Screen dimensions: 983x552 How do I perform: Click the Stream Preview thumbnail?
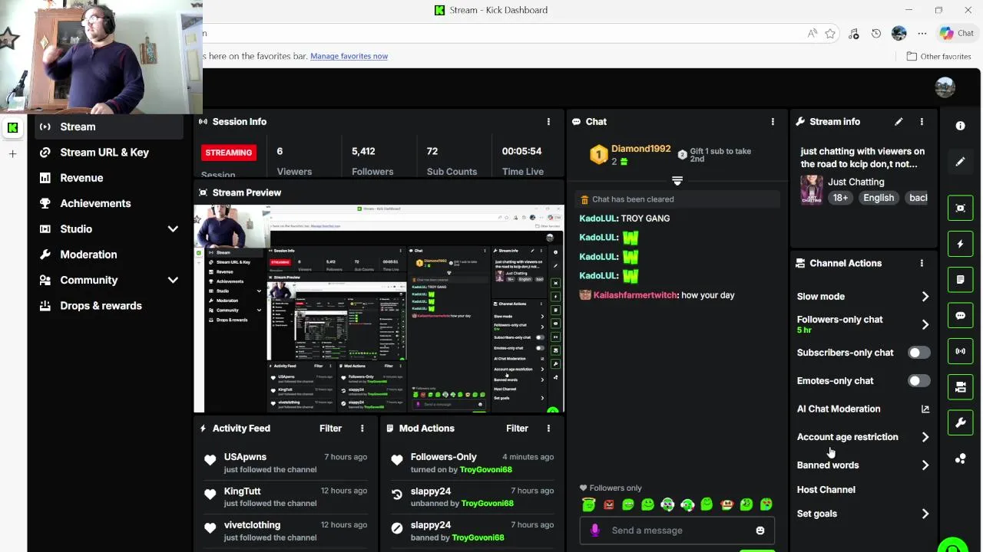(379, 309)
